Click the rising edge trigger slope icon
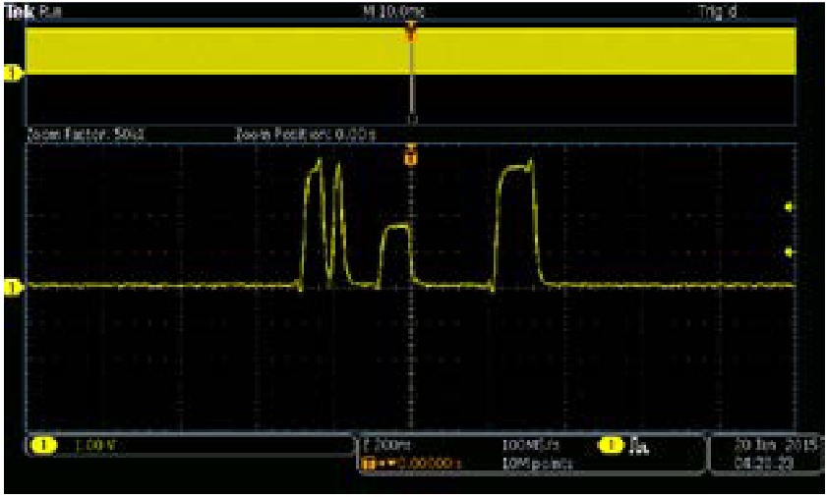827x497 pixels. point(639,446)
